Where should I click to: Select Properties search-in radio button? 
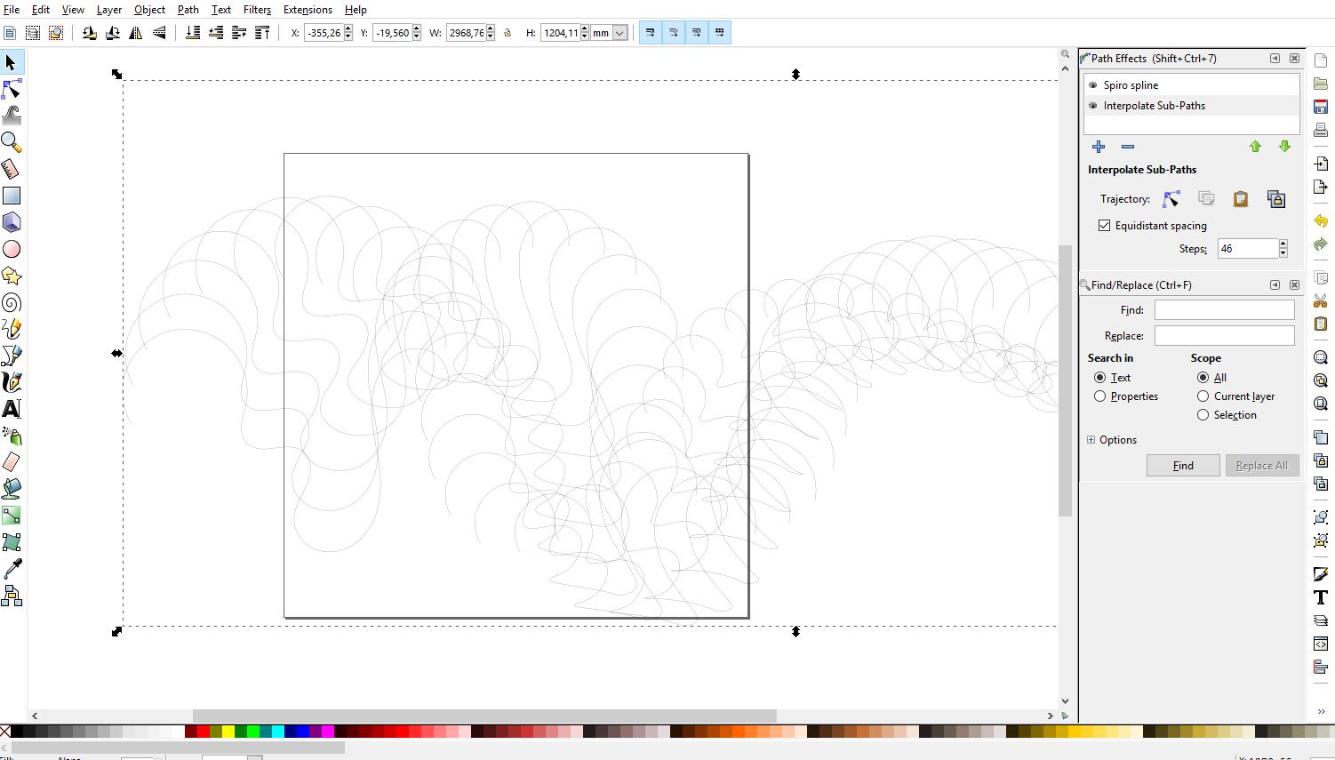click(x=1100, y=396)
